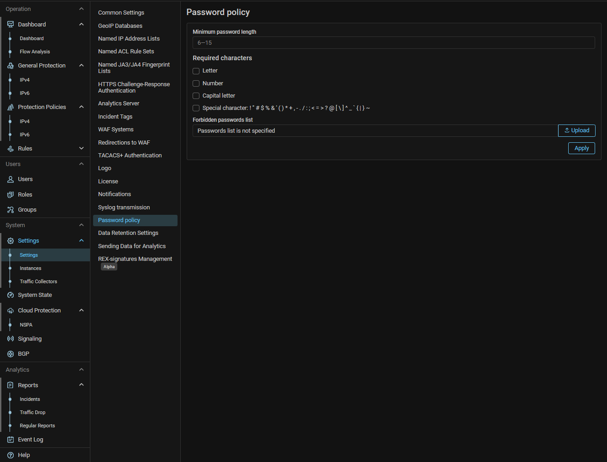Open Traffic Collectors under Settings
The width and height of the screenshot is (607, 462).
click(38, 282)
